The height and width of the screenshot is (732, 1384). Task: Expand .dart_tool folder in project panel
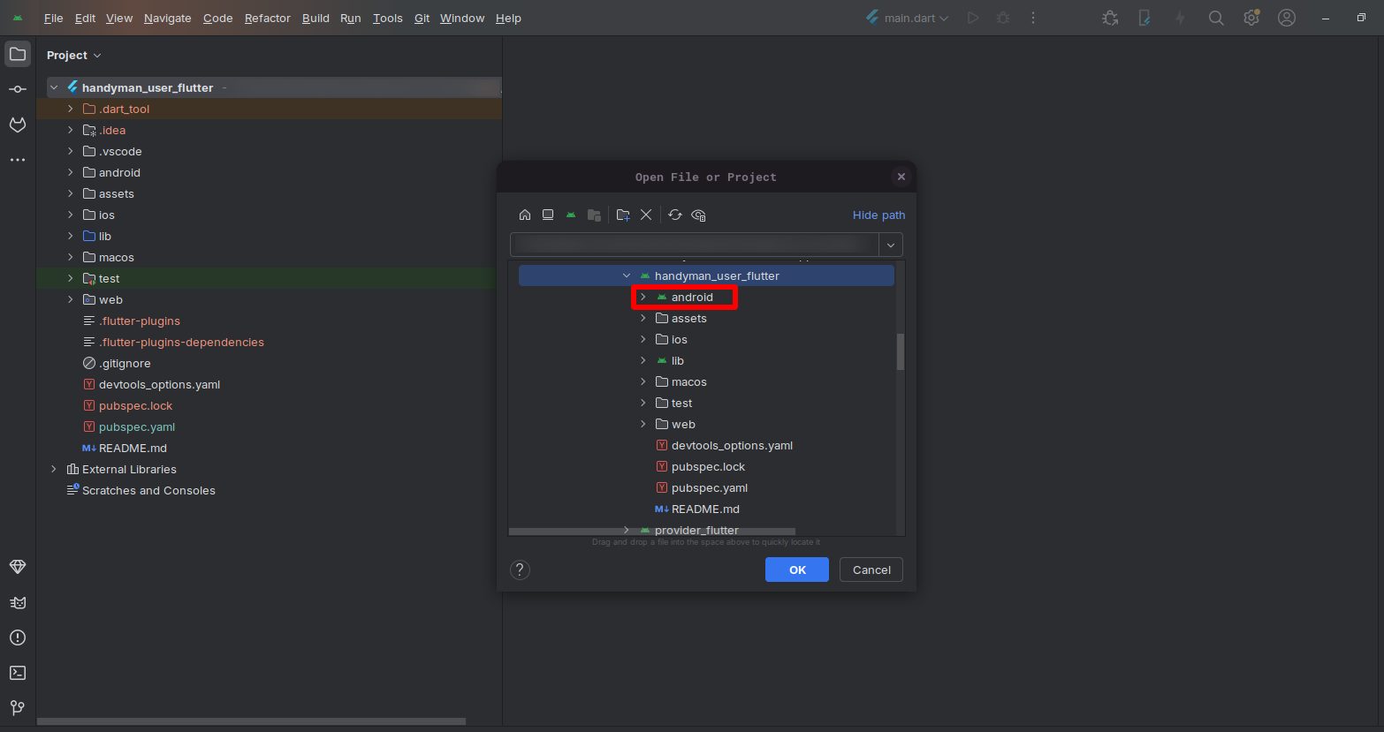click(x=71, y=109)
